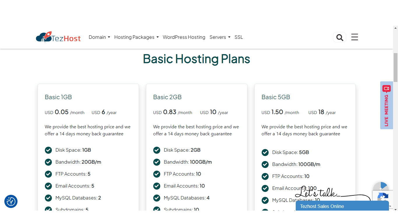Screen dimensions: 398x224
Task: Click the Disk Space: 2GB text
Action: (182, 150)
